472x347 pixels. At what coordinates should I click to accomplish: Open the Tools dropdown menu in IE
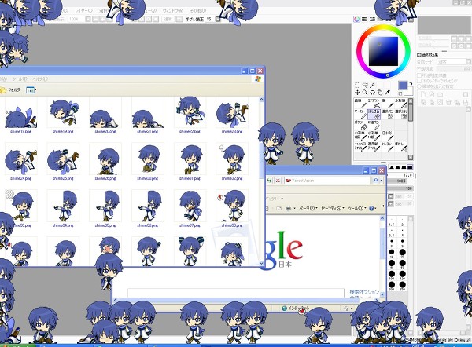[x=356, y=208]
